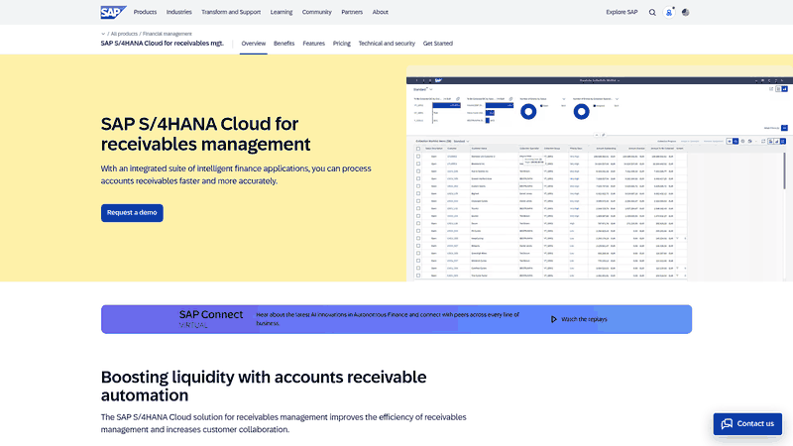The width and height of the screenshot is (793, 446).
Task: Open Technical and security tab
Action: coord(387,44)
